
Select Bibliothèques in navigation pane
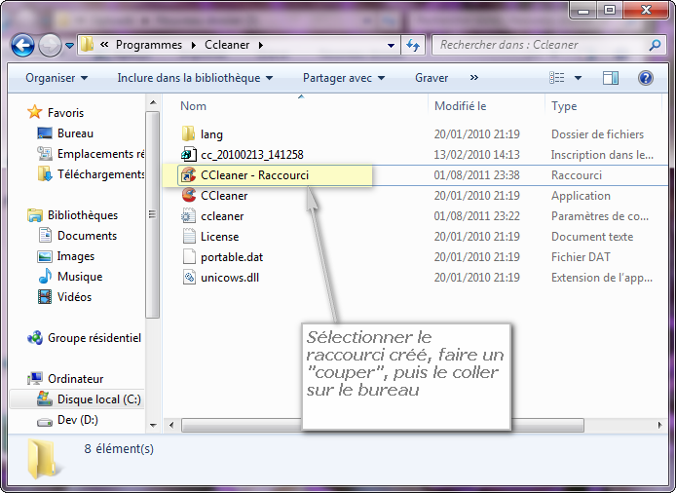click(x=83, y=215)
